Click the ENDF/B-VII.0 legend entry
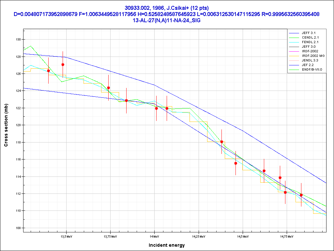Image resolution: width=334 pixels, height=251 pixels. [311, 70]
